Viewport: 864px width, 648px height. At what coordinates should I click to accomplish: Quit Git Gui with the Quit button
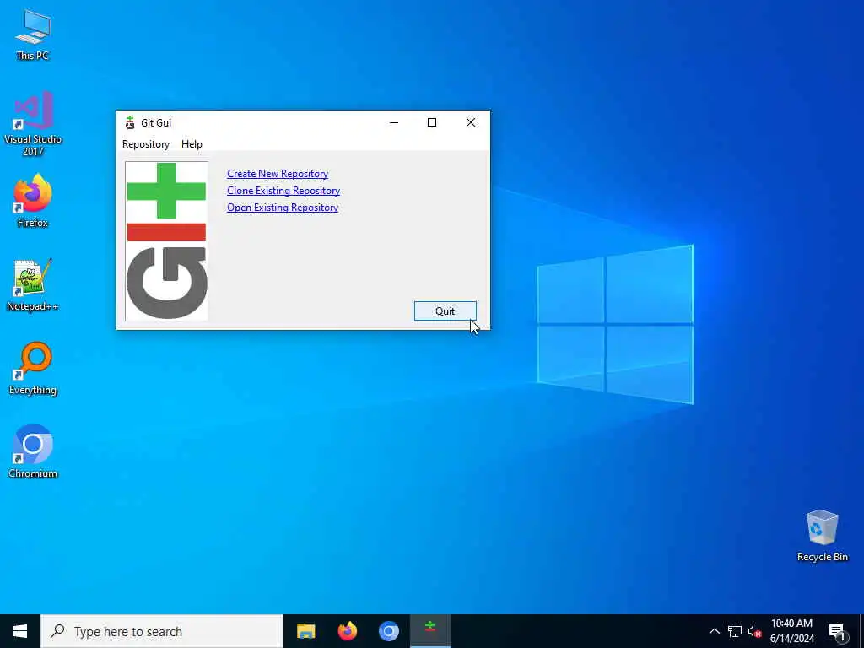click(445, 310)
